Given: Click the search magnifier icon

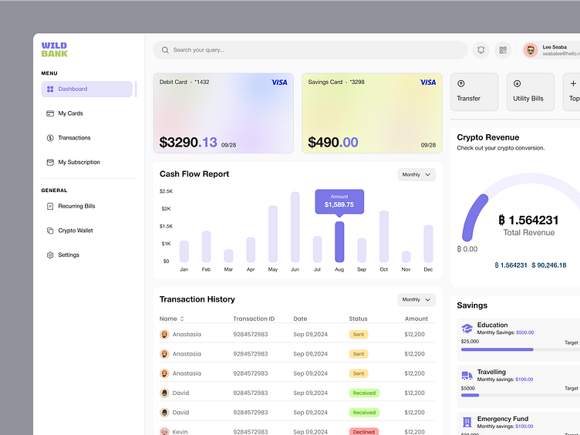Looking at the screenshot, I should pyautogui.click(x=164, y=50).
